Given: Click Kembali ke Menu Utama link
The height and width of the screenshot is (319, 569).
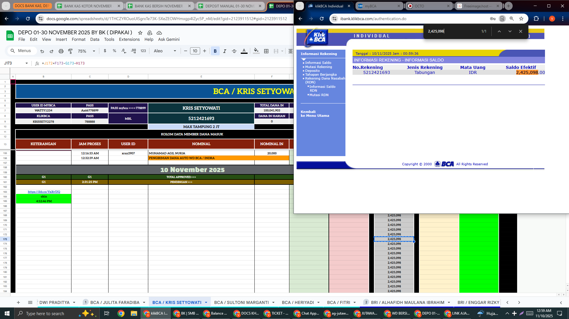Looking at the screenshot, I should pos(315,114).
